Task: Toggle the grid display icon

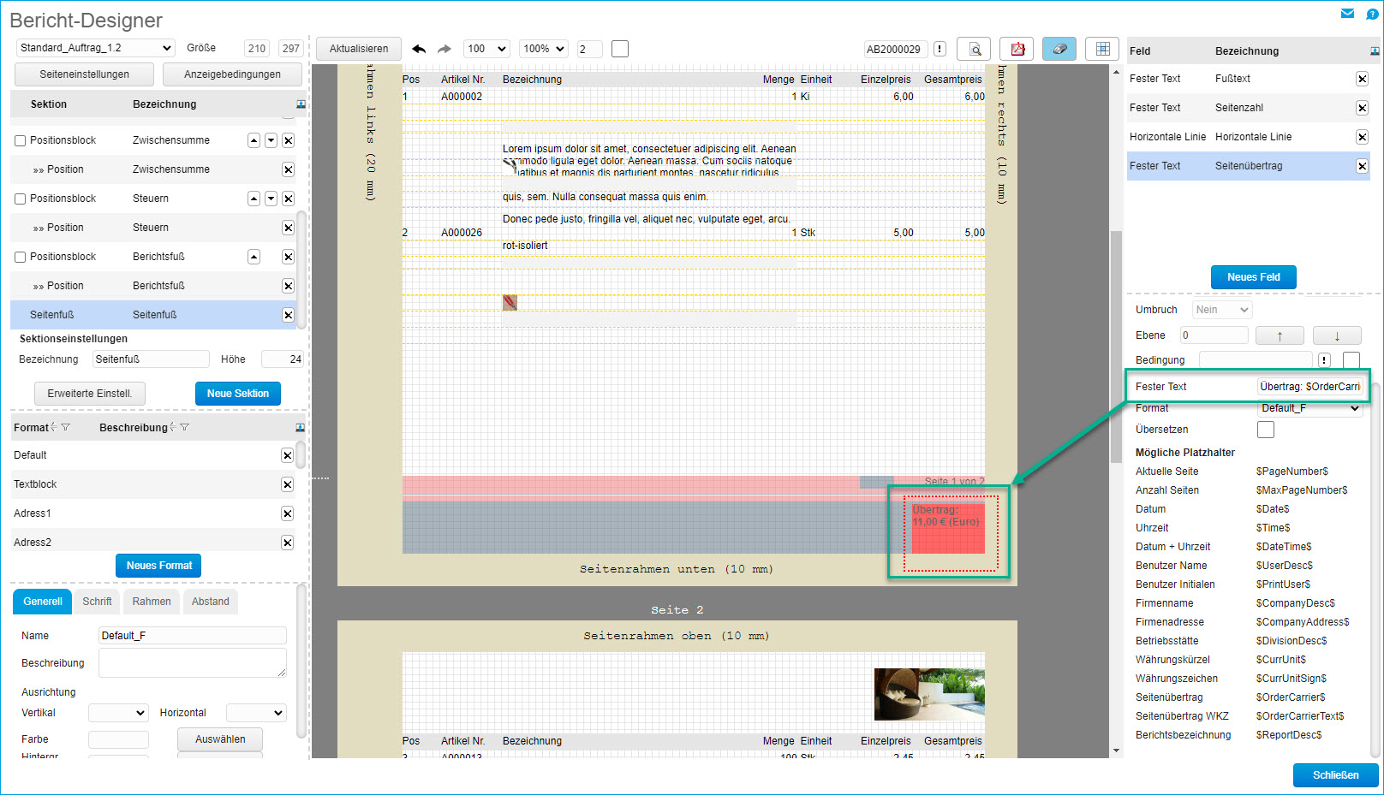Action: pos(1102,49)
